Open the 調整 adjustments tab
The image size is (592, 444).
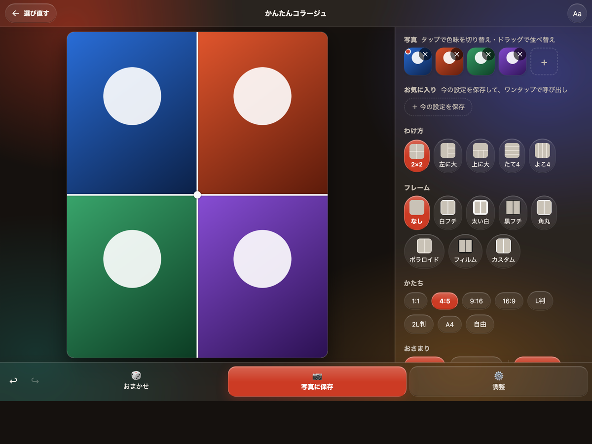pyautogui.click(x=499, y=381)
